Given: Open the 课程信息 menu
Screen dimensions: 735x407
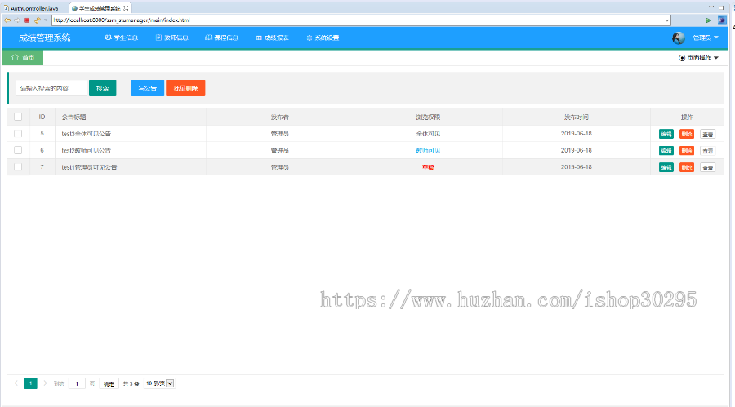Looking at the screenshot, I should 221,38.
